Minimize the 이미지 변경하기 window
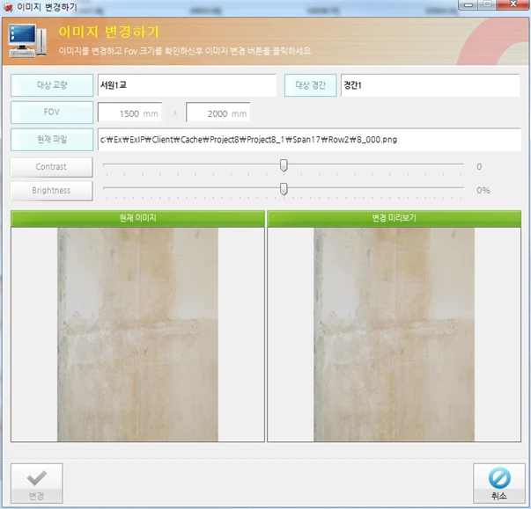Image resolution: width=531 pixels, height=509 pixels. (x=468, y=4)
